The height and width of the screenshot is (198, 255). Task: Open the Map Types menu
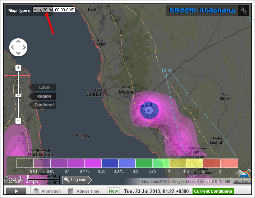tap(19, 10)
